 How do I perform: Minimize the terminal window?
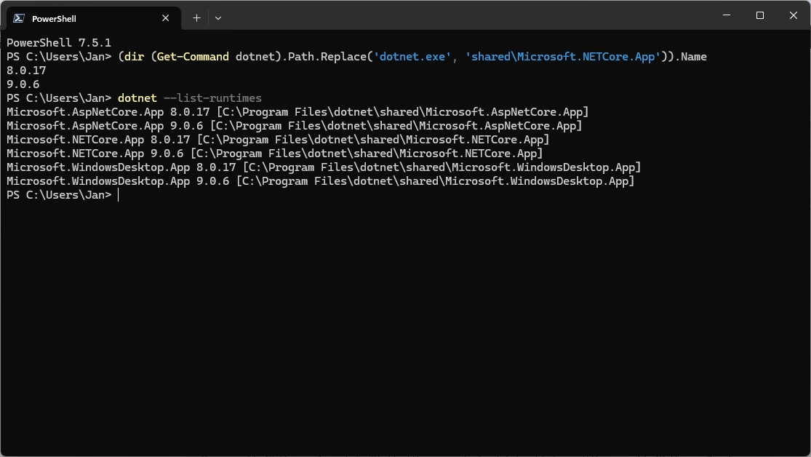(727, 15)
